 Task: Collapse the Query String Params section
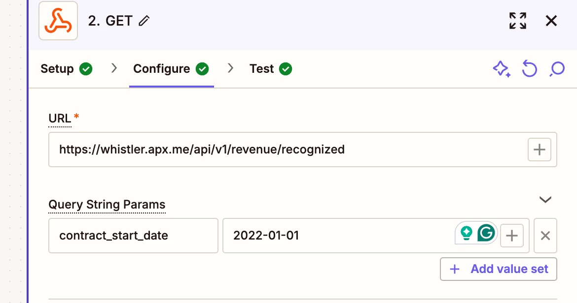point(545,200)
